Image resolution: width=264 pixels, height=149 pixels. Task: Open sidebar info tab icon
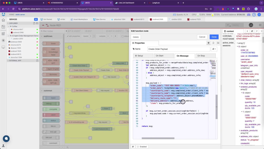[x=247, y=31]
